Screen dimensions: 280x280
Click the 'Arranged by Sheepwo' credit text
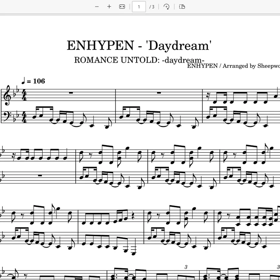coord(251,66)
